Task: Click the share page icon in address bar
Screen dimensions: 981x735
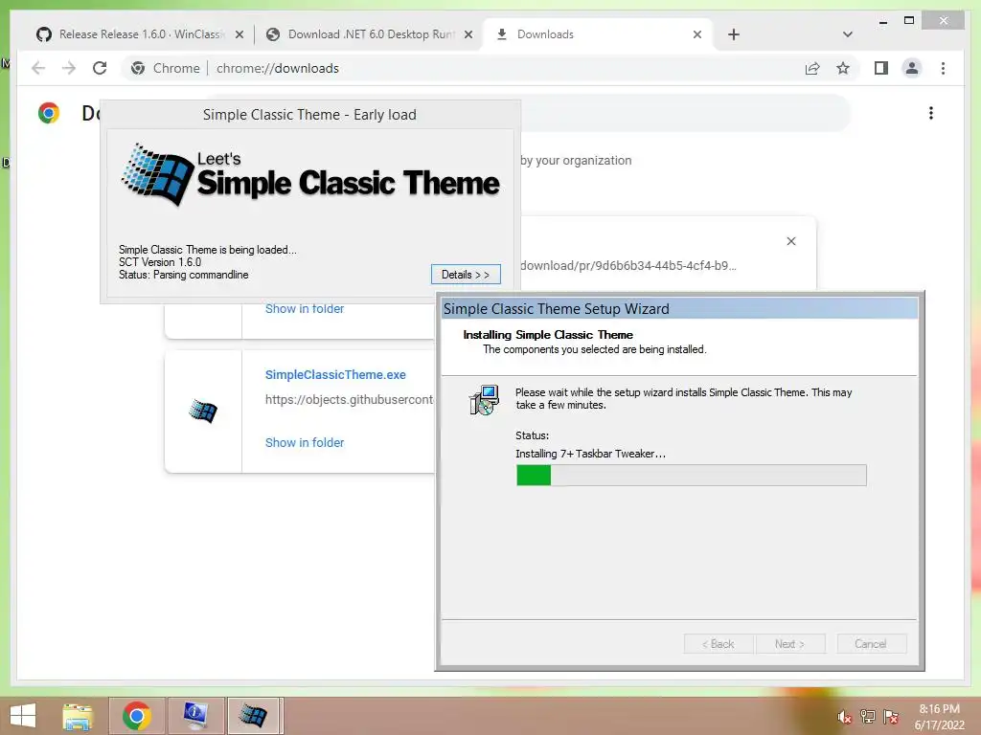Action: [x=812, y=68]
